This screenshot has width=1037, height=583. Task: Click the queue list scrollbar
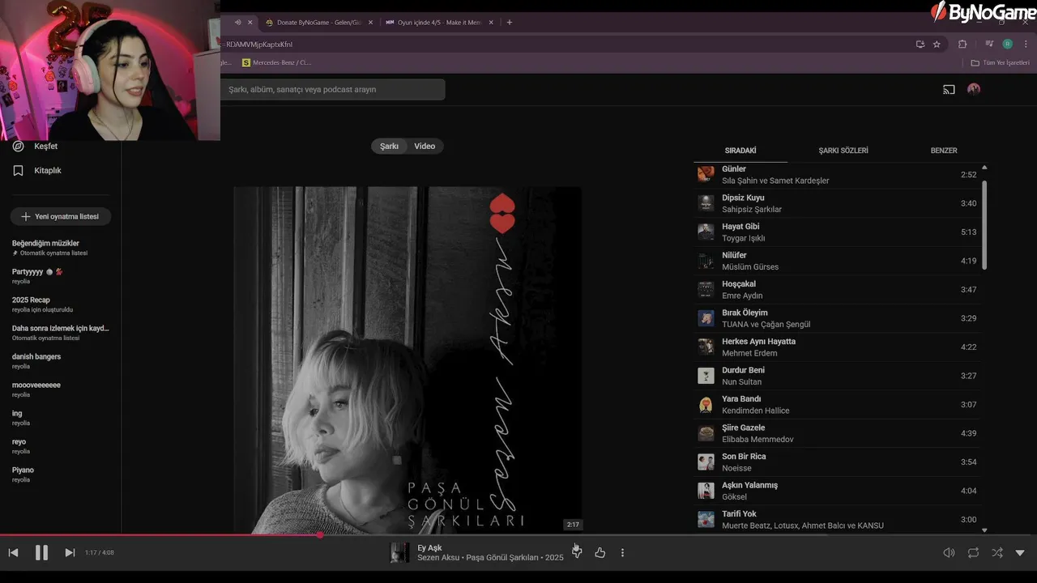[984, 225]
